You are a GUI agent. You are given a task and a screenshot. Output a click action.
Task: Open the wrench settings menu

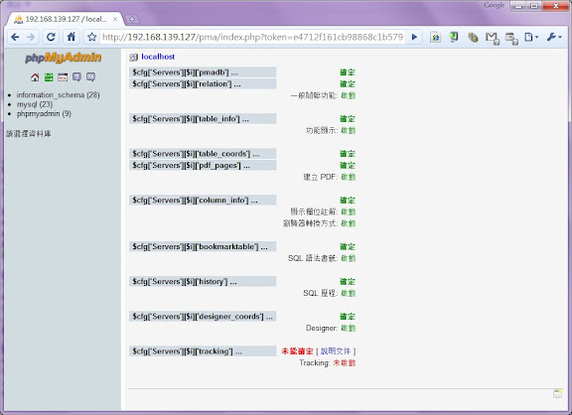click(554, 37)
